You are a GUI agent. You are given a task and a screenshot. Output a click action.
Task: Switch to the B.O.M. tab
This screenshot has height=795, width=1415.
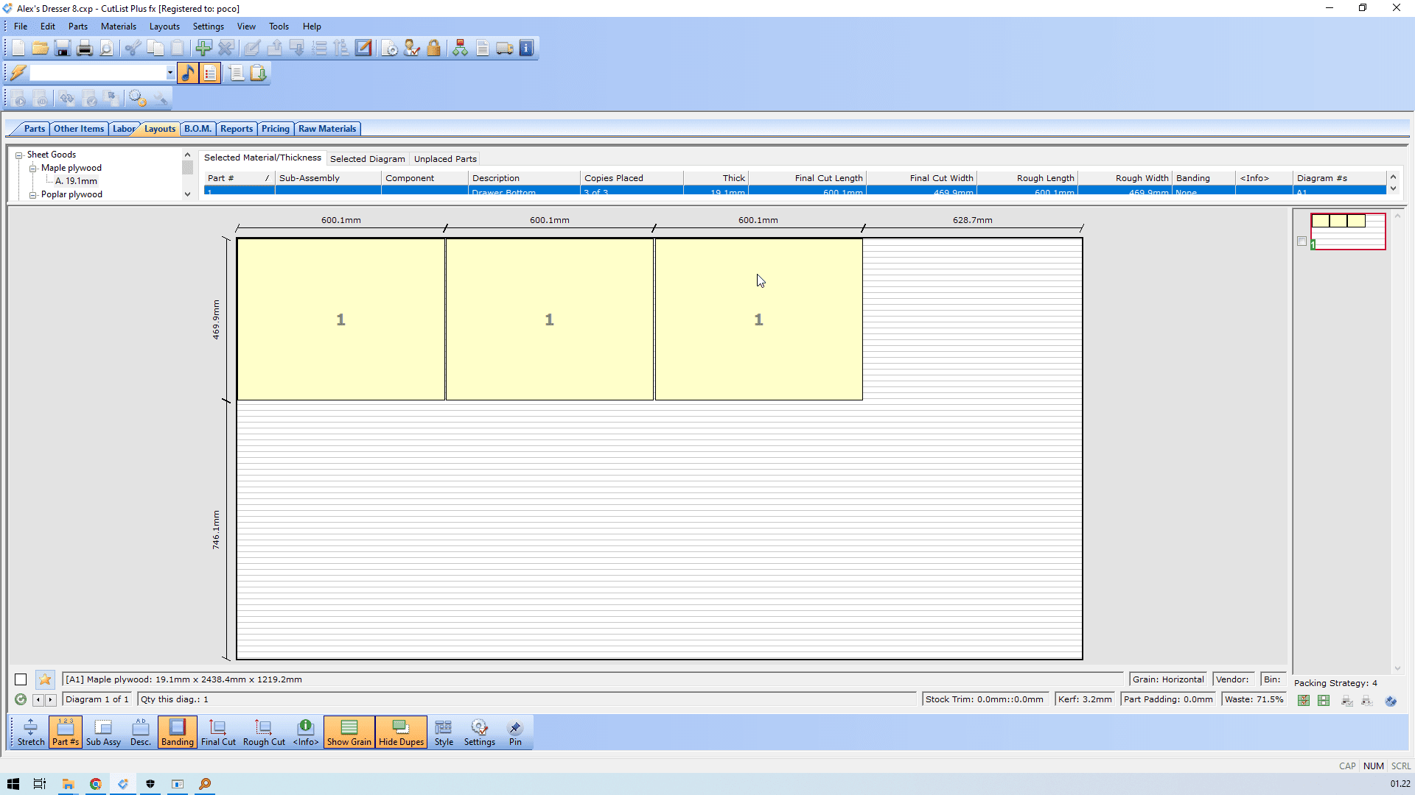point(198,129)
